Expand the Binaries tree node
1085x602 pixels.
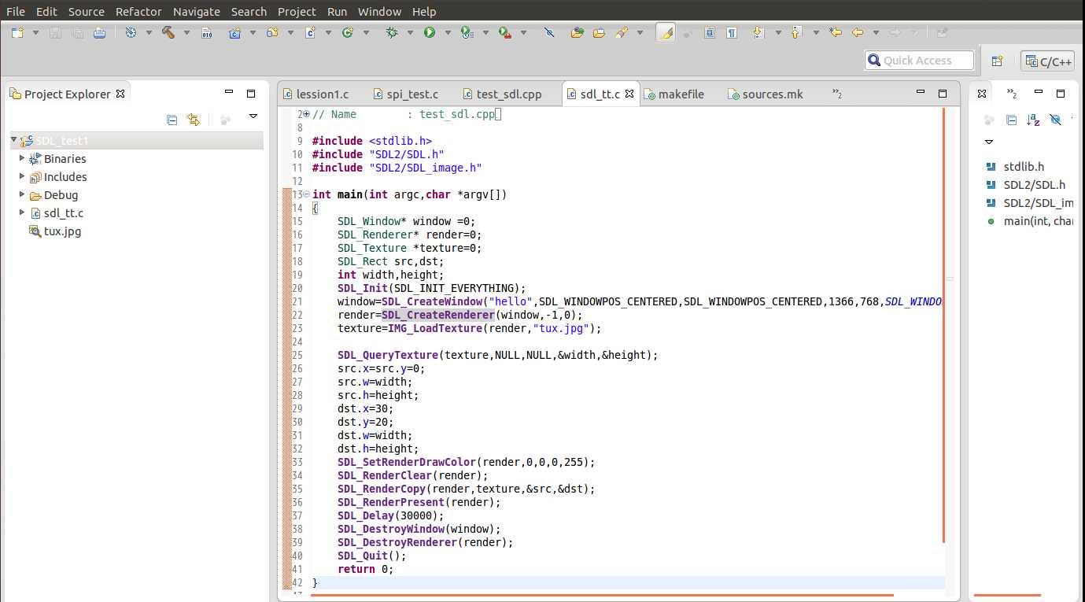[22, 158]
